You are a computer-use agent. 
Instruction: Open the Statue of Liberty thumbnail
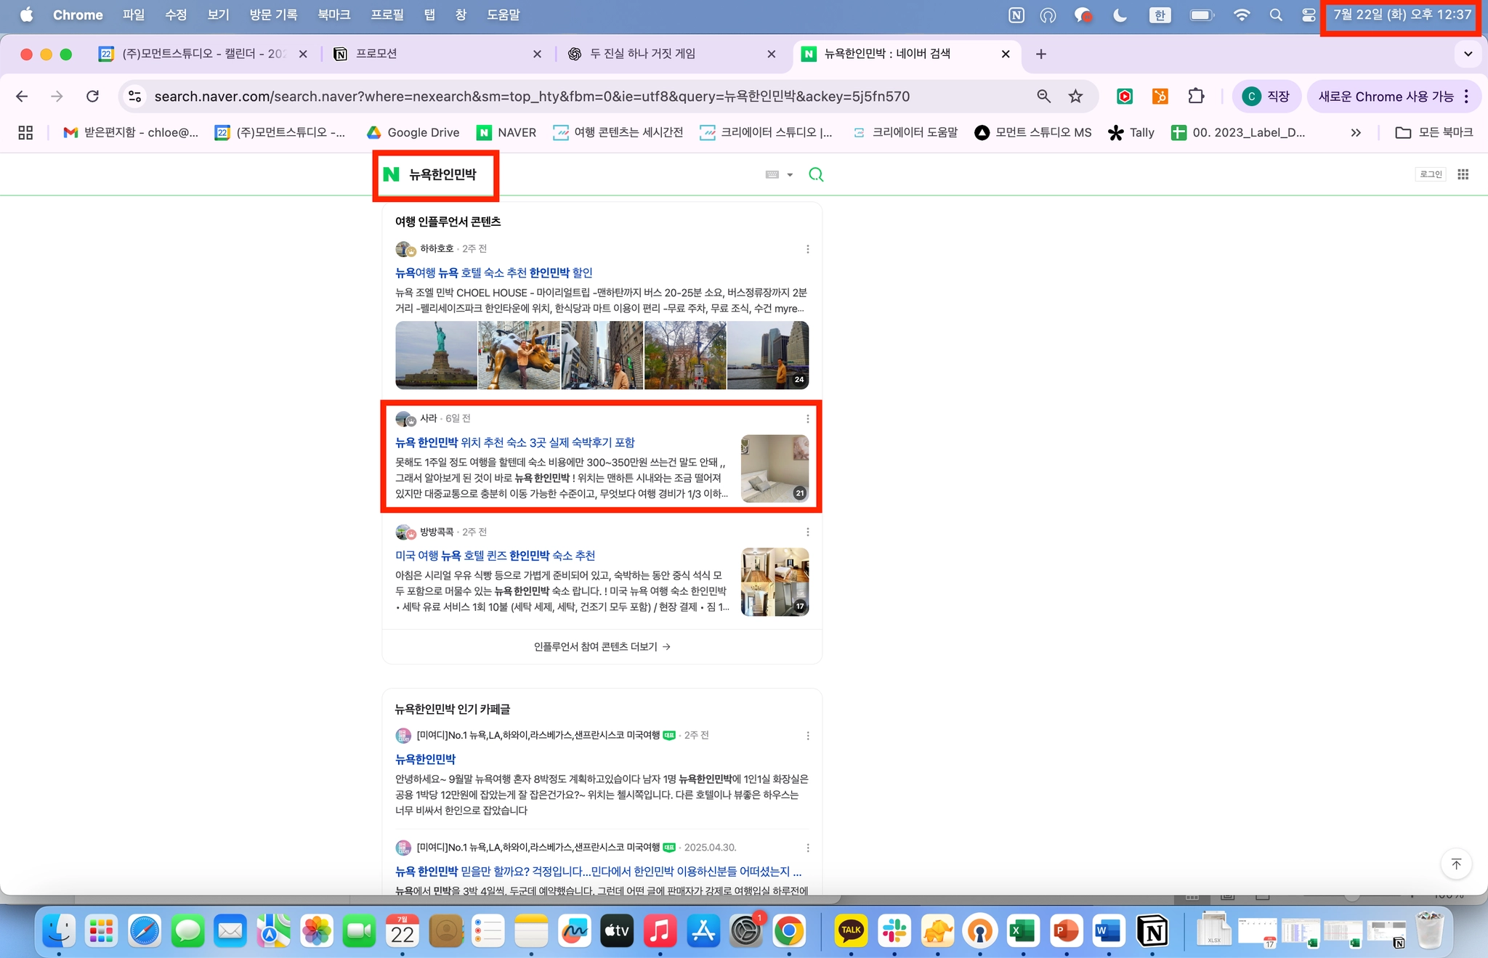436,355
